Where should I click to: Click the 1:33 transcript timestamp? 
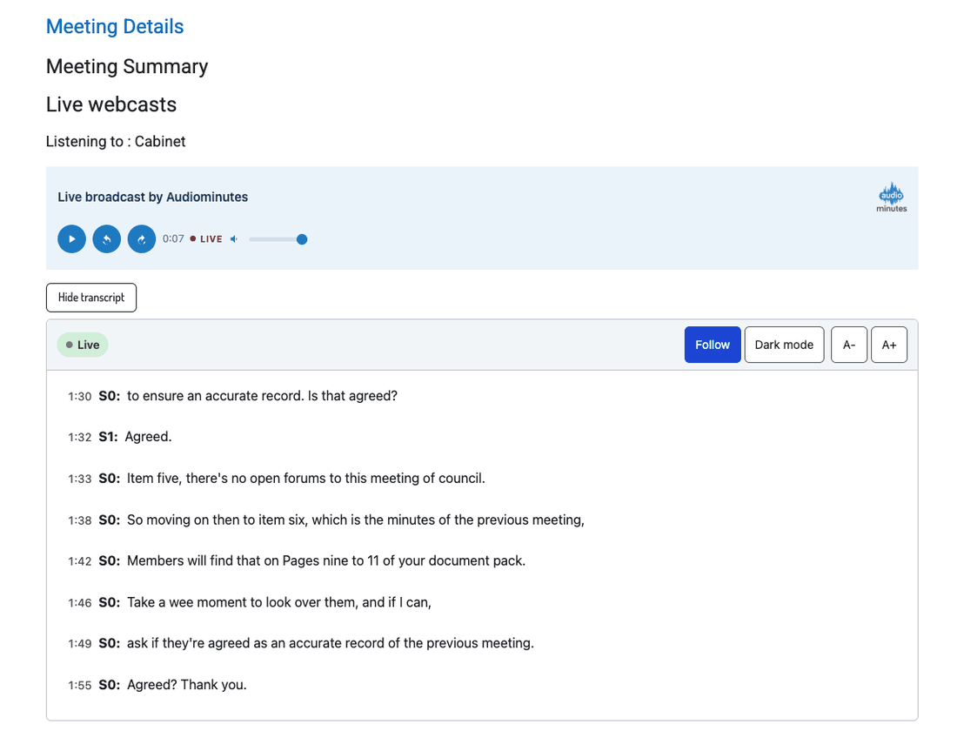[79, 479]
